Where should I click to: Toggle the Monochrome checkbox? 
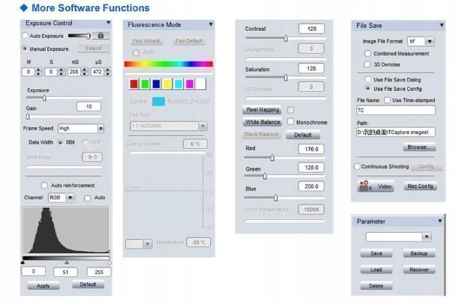coord(291,122)
